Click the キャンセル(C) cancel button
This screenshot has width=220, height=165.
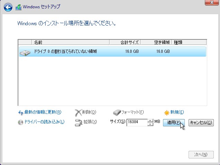201,123
